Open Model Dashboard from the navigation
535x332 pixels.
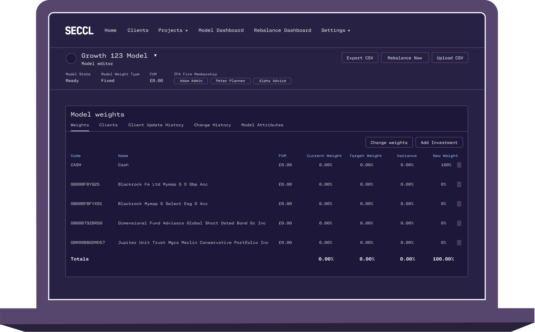pyautogui.click(x=221, y=30)
